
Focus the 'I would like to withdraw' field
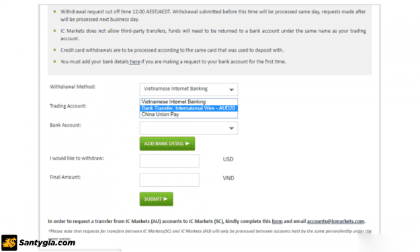coord(169,161)
